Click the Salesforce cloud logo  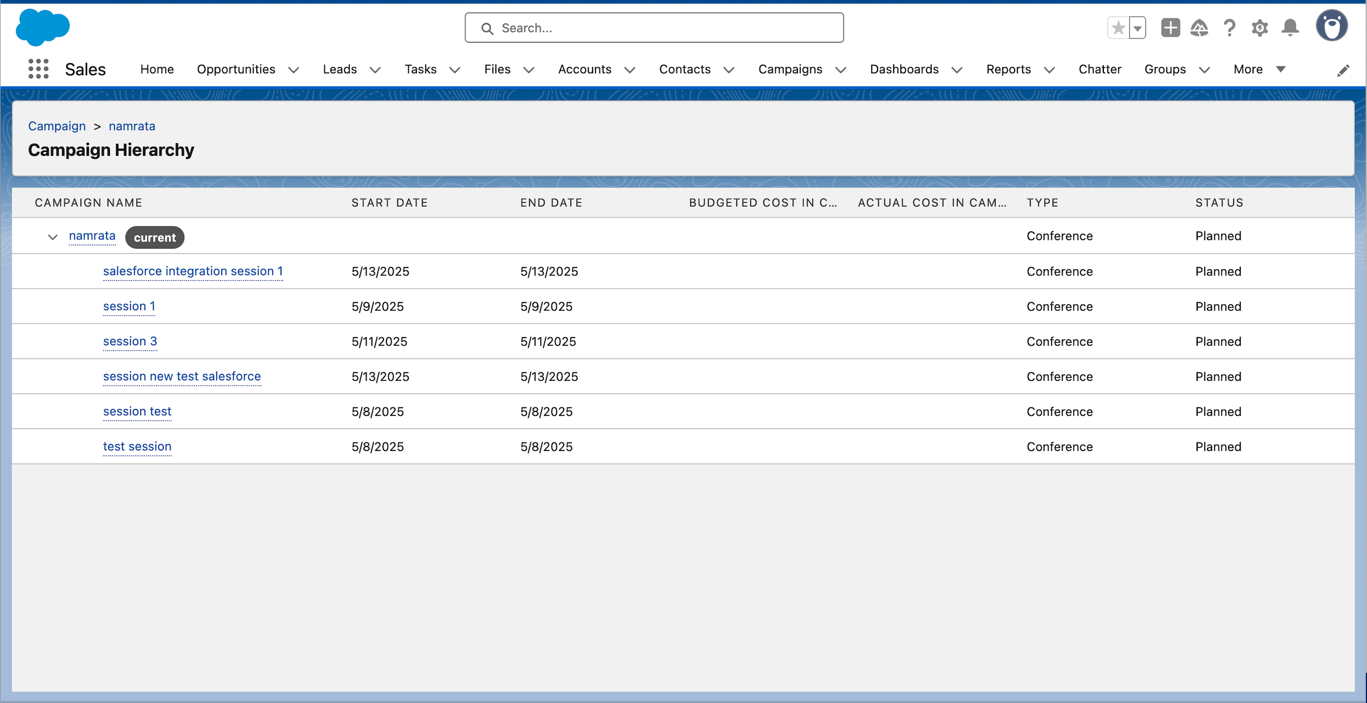pos(43,27)
